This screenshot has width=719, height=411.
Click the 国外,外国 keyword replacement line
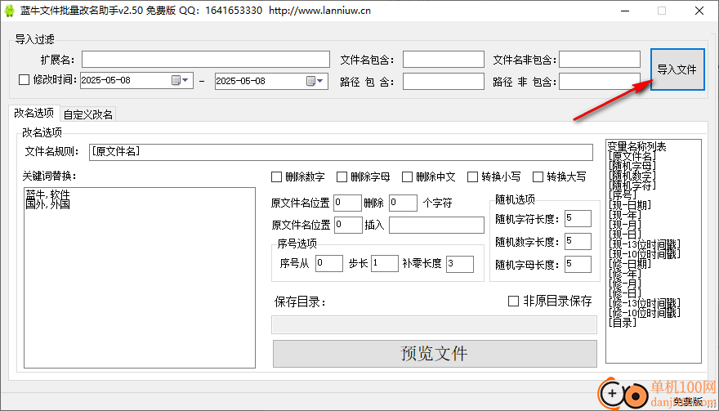pyautogui.click(x=48, y=204)
